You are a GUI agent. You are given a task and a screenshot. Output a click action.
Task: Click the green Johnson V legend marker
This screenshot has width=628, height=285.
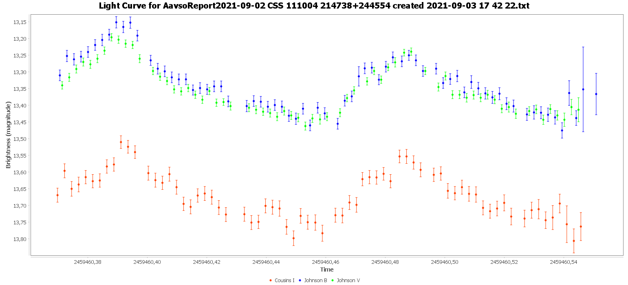(x=333, y=280)
